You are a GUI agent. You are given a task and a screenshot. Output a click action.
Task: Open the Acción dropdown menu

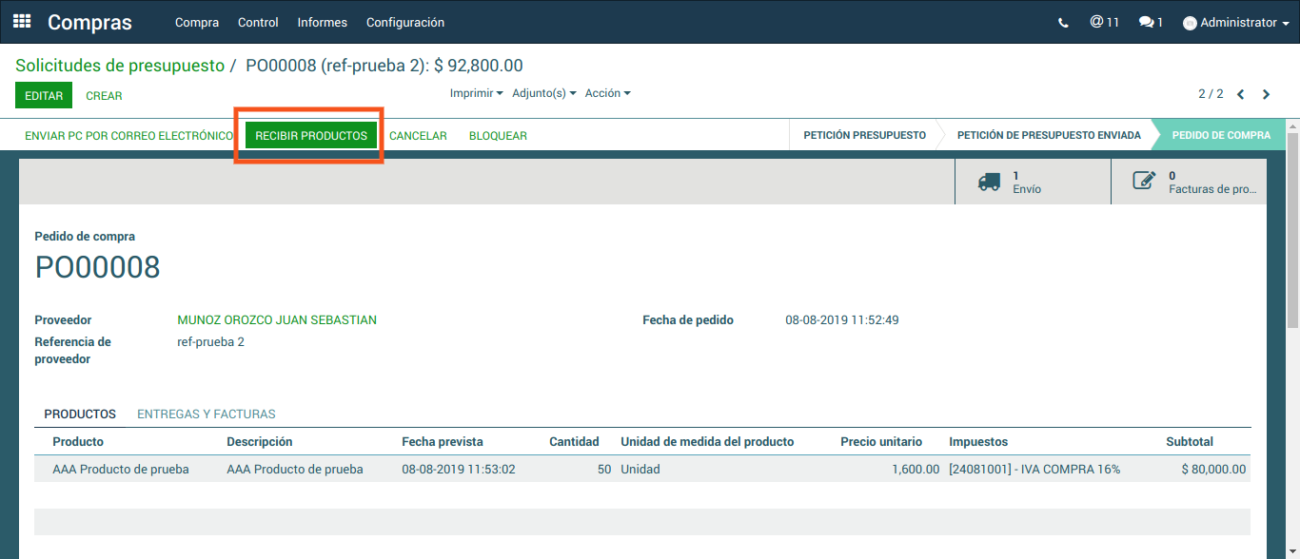[x=607, y=93]
